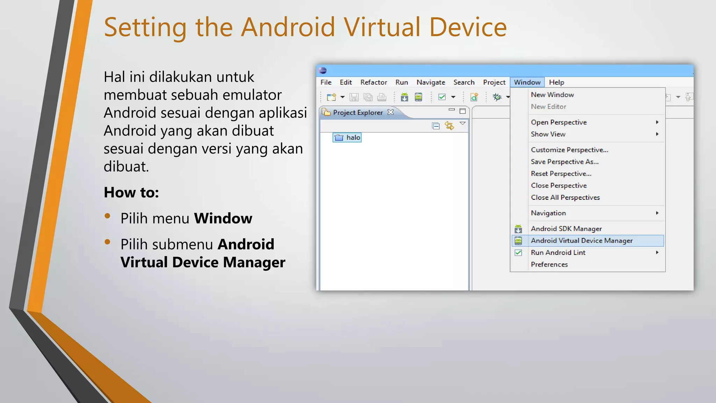Open Android SDK Manager toolbar icon
The height and width of the screenshot is (403, 716).
[404, 97]
